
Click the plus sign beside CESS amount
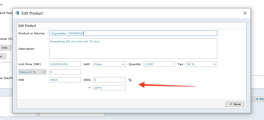89,88
